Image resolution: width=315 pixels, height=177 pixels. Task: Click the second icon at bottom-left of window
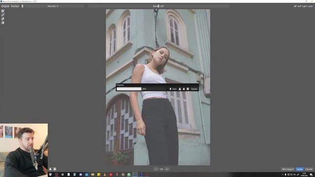pyautogui.click(x=55, y=169)
